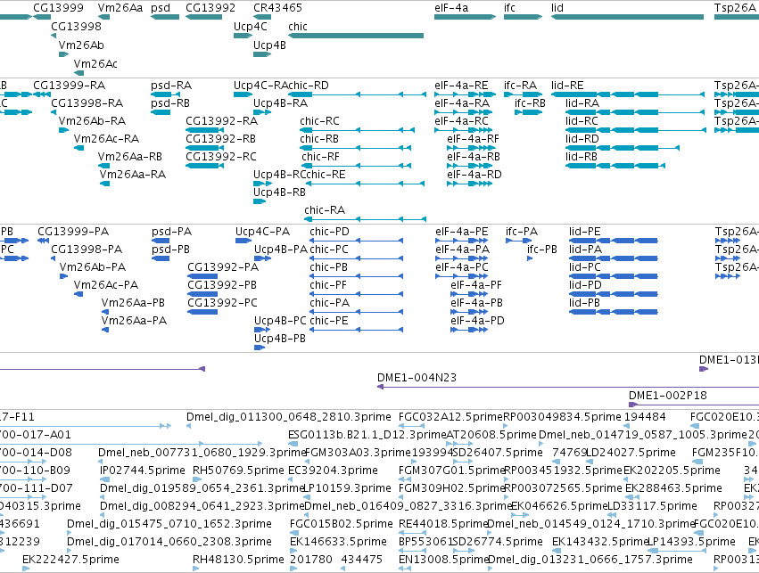Select the CG13999 gene label
The height and width of the screenshot is (573, 759).
click(x=58, y=8)
